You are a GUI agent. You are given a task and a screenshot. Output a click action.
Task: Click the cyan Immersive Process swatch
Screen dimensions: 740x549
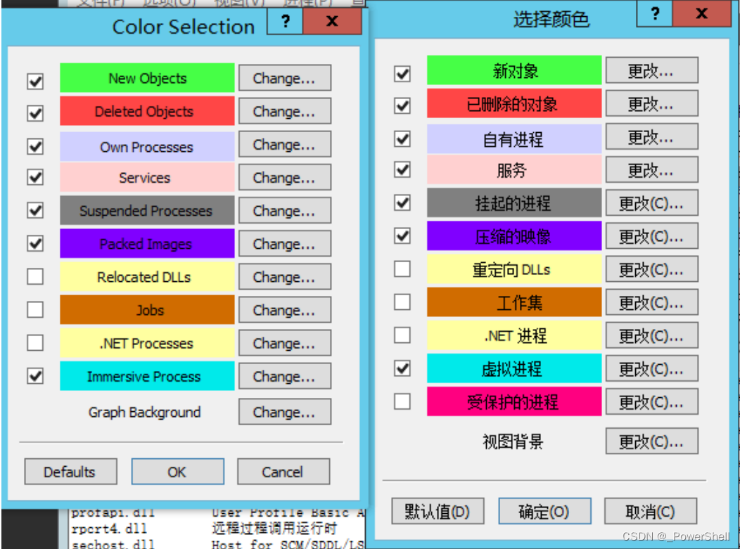147,376
